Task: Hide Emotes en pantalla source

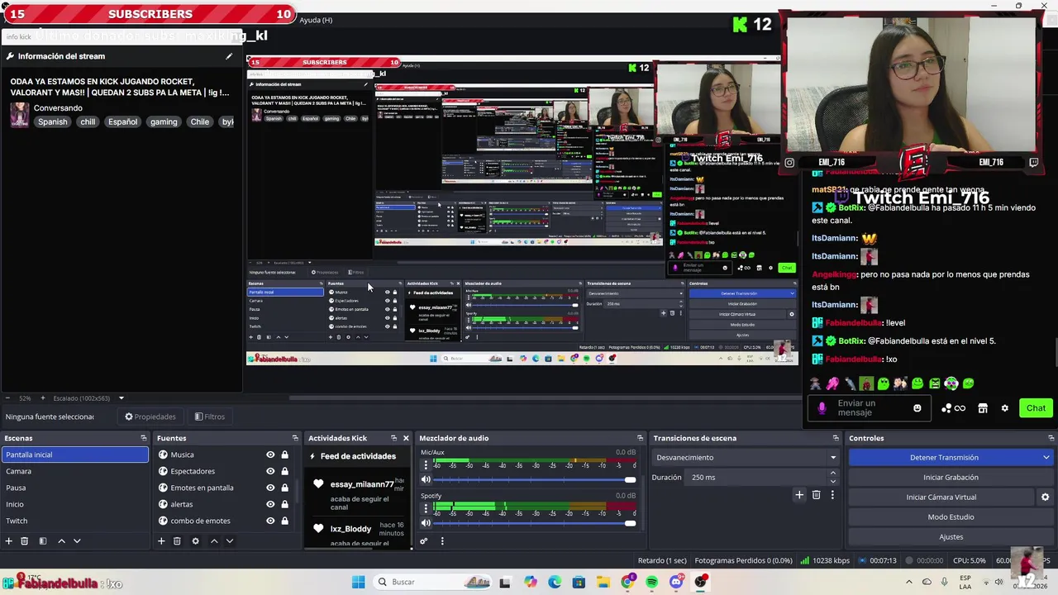Action: (270, 488)
